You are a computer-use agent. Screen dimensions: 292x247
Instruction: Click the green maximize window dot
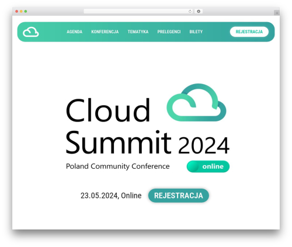coord(26,11)
